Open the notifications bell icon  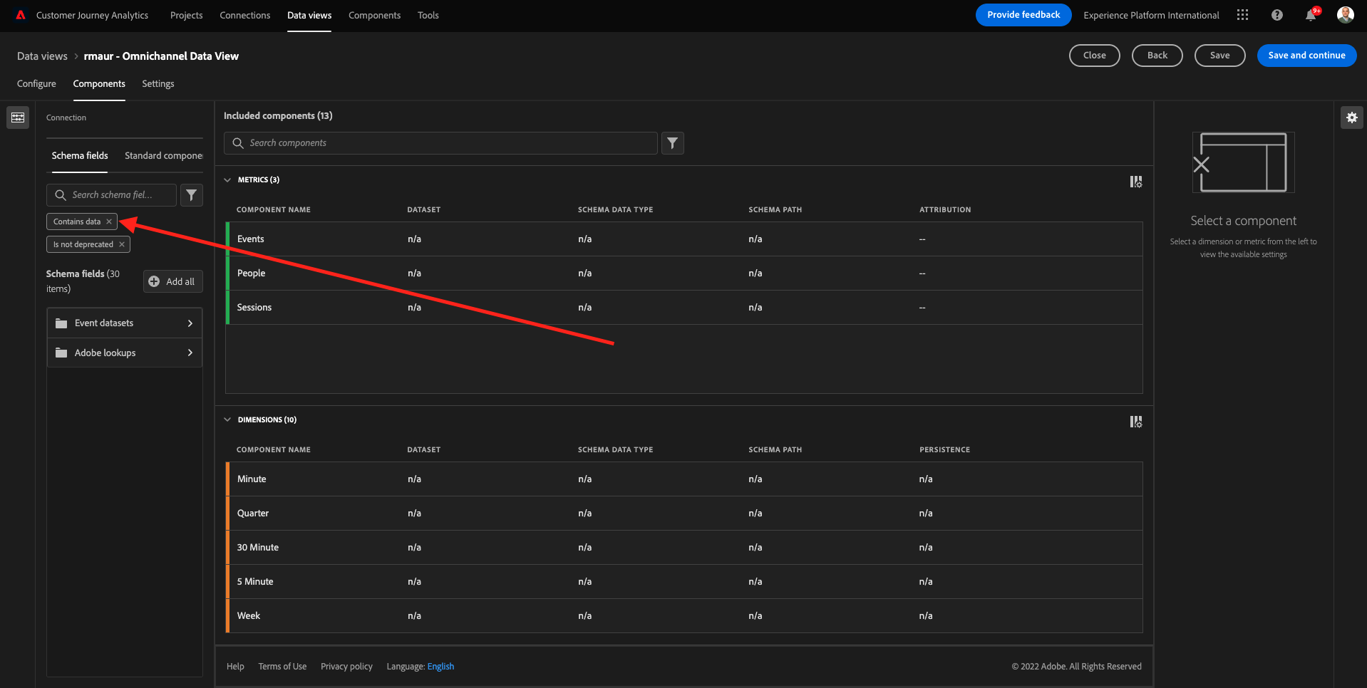point(1311,15)
